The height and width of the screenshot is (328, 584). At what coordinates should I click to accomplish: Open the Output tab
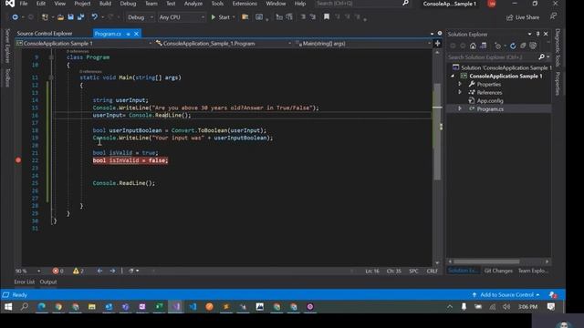click(x=48, y=282)
